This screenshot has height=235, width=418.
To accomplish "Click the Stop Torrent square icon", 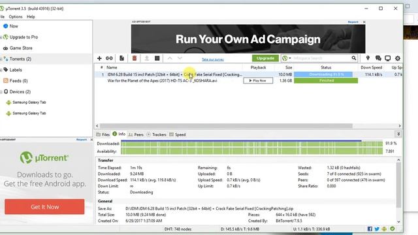I will coord(157,58).
